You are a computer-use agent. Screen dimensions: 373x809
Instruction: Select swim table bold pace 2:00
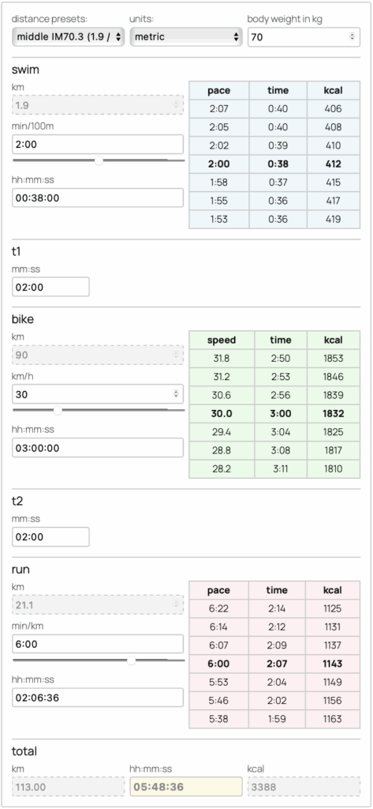tap(219, 164)
